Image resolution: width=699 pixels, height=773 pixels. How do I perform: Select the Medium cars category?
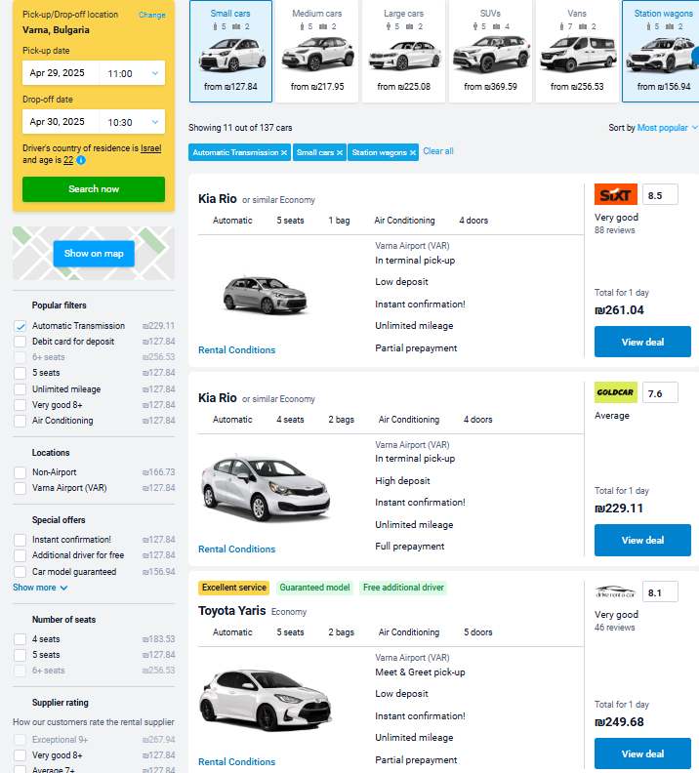pyautogui.click(x=317, y=52)
